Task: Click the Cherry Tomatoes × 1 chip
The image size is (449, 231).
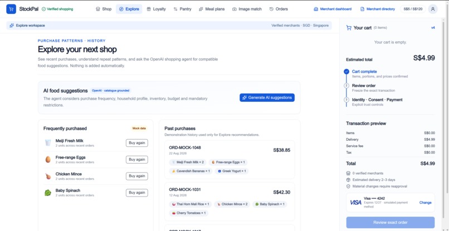Action: pos(189,213)
